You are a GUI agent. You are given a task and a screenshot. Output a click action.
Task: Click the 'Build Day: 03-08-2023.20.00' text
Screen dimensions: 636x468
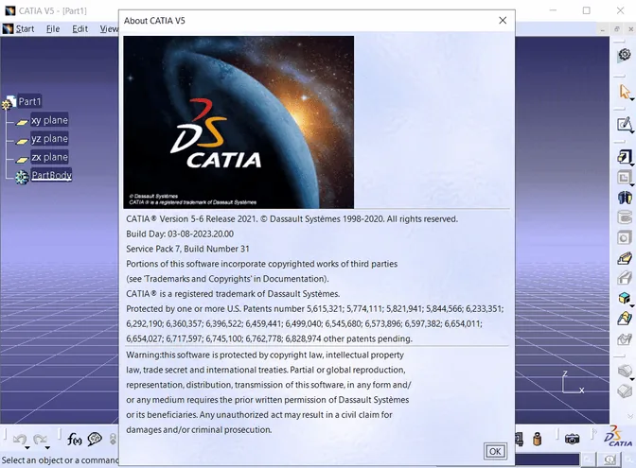pyautogui.click(x=180, y=234)
